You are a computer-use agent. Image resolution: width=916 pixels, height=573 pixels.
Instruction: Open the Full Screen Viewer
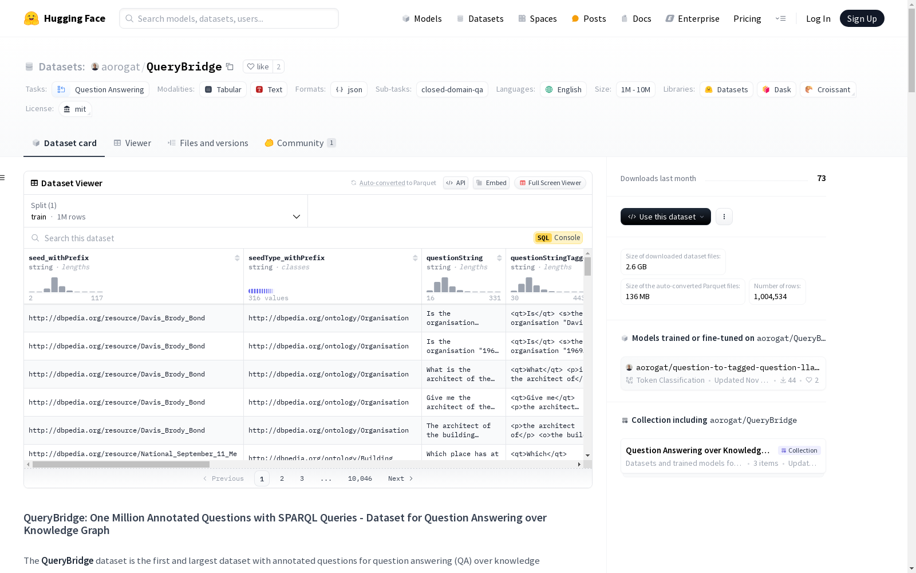pos(550,183)
